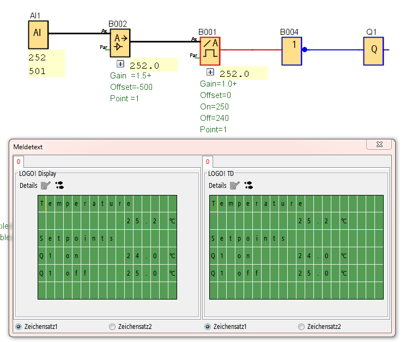Choose Zeichensatz1 under LOGO! TD
This screenshot has width=406, height=342.
pyautogui.click(x=208, y=327)
